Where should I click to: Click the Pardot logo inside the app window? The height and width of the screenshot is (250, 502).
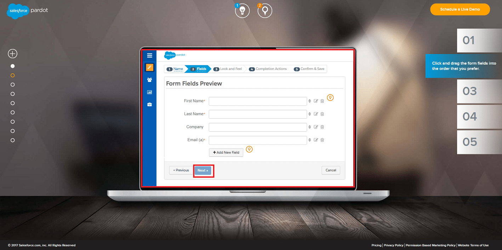coord(175,55)
